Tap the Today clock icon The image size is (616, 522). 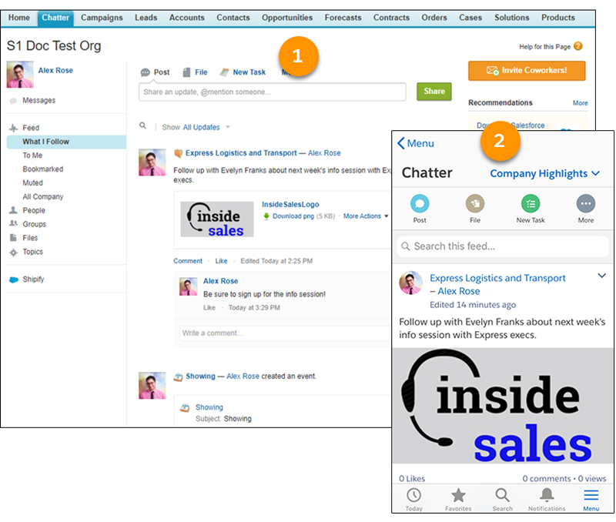[x=413, y=495]
